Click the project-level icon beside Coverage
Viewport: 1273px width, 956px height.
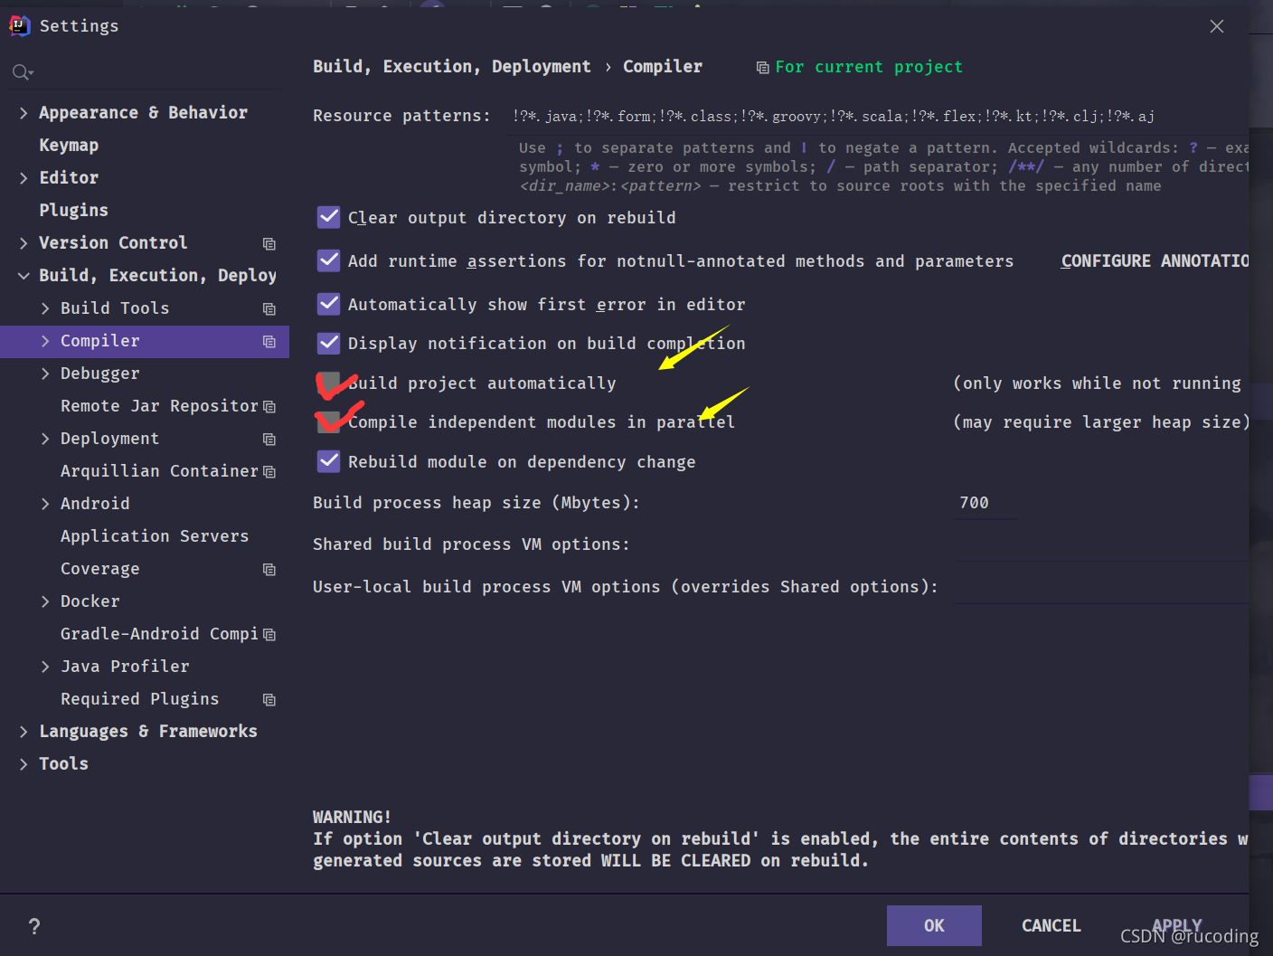[269, 569]
